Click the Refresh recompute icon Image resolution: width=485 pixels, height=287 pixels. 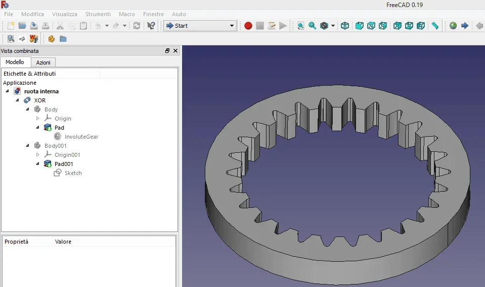137,26
